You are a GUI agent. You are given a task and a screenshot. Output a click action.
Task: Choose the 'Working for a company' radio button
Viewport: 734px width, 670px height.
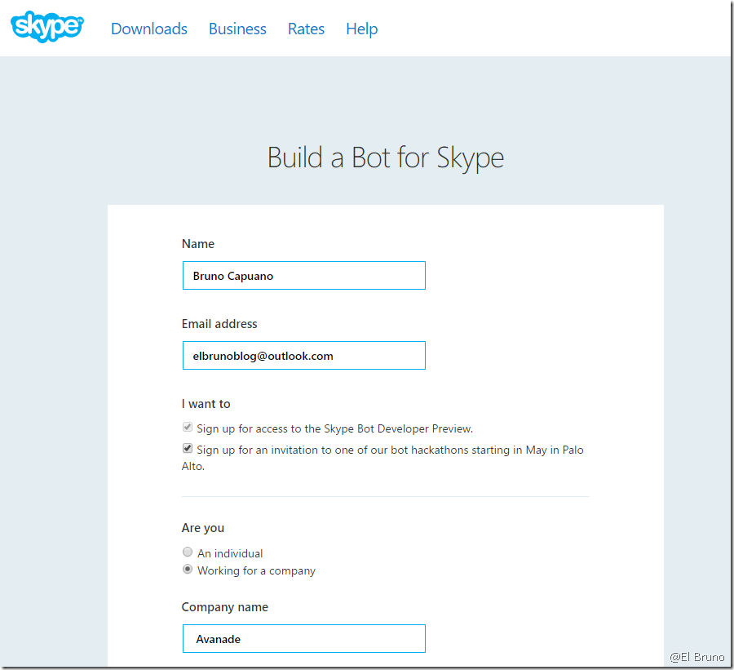pyautogui.click(x=188, y=570)
